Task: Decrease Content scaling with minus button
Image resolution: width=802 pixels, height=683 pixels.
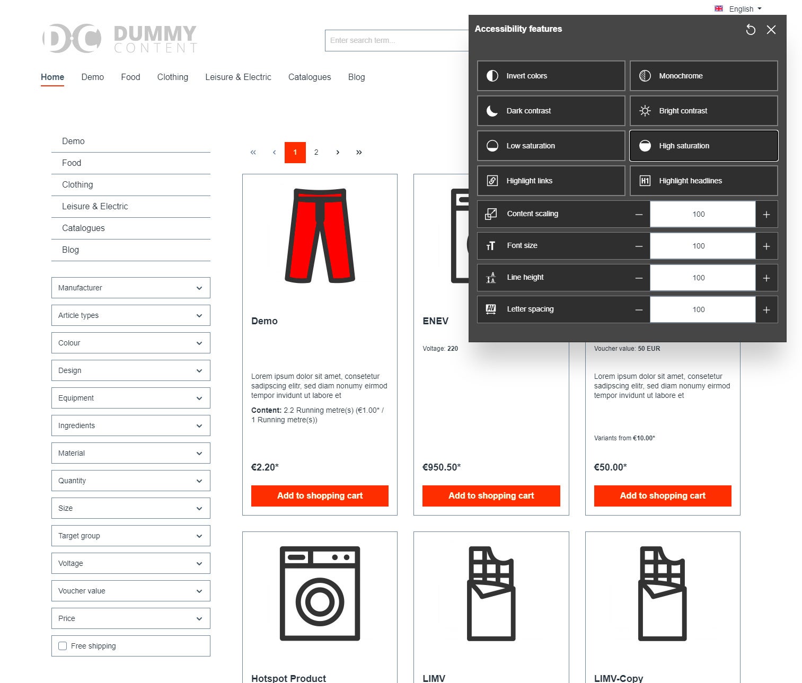Action: [x=639, y=215]
